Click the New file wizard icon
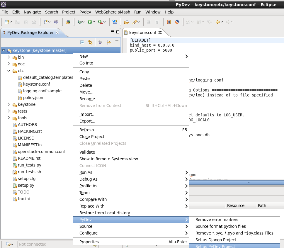 (6, 22)
